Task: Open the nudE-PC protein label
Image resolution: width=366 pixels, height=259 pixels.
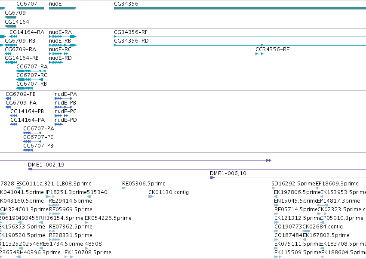Action: (65, 111)
